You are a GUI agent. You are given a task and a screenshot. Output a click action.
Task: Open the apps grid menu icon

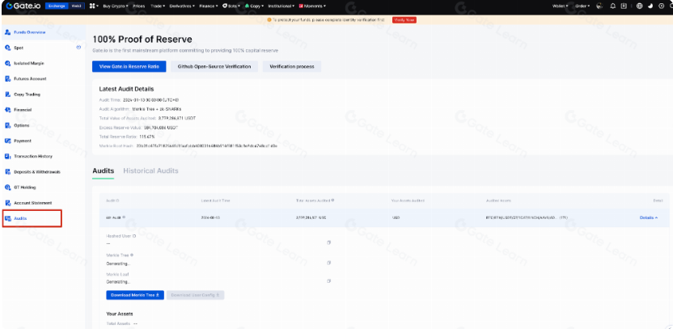click(x=93, y=6)
